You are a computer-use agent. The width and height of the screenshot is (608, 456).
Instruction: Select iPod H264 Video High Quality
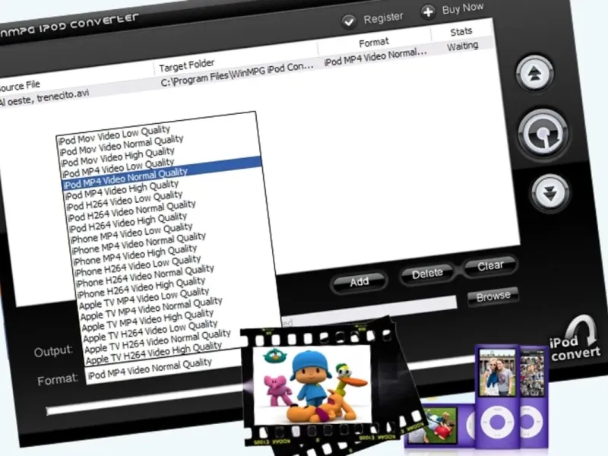point(128,223)
